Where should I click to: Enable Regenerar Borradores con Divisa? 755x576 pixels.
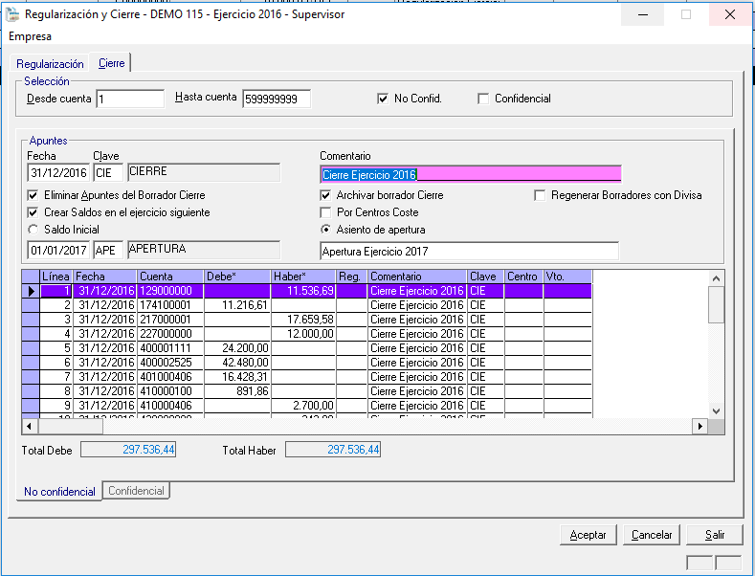point(540,195)
